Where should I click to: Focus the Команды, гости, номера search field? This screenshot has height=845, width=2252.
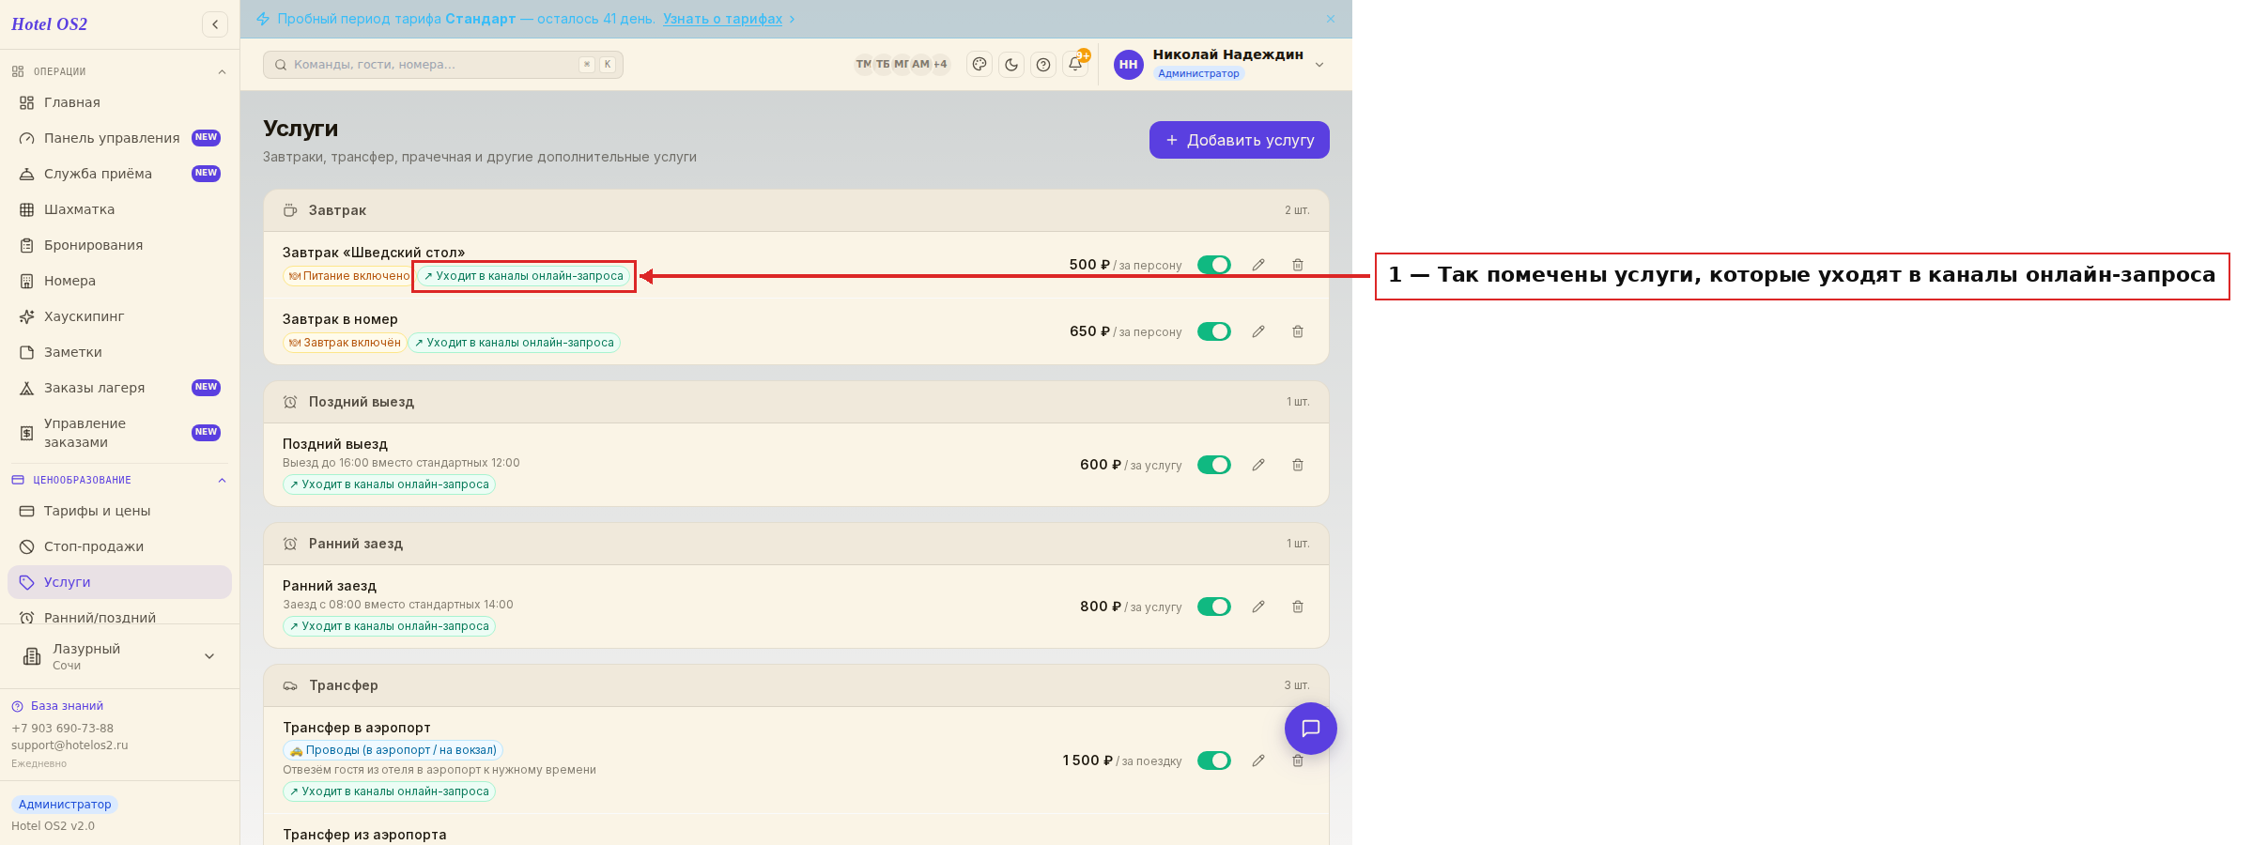(x=442, y=65)
